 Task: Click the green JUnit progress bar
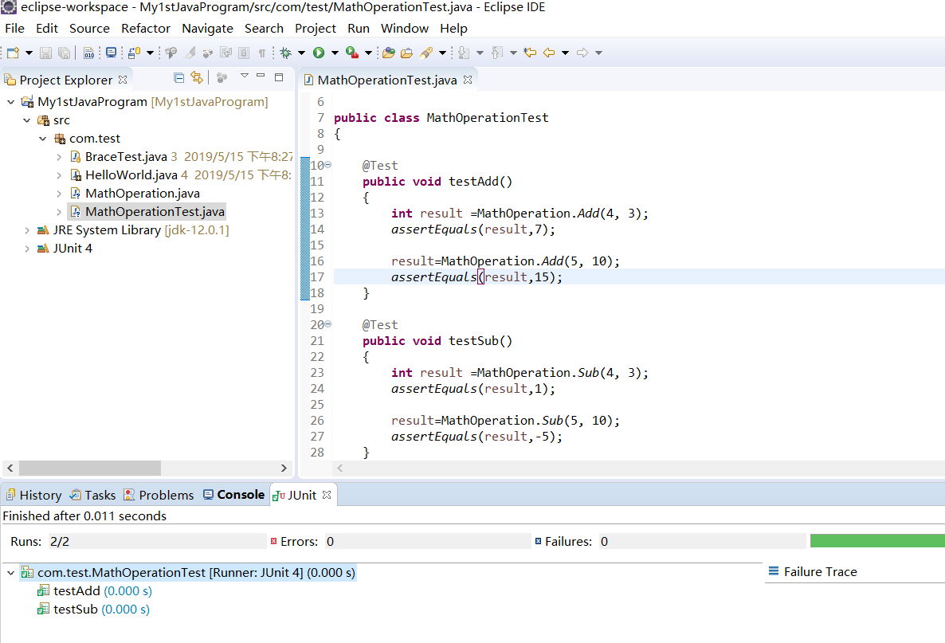click(x=877, y=540)
